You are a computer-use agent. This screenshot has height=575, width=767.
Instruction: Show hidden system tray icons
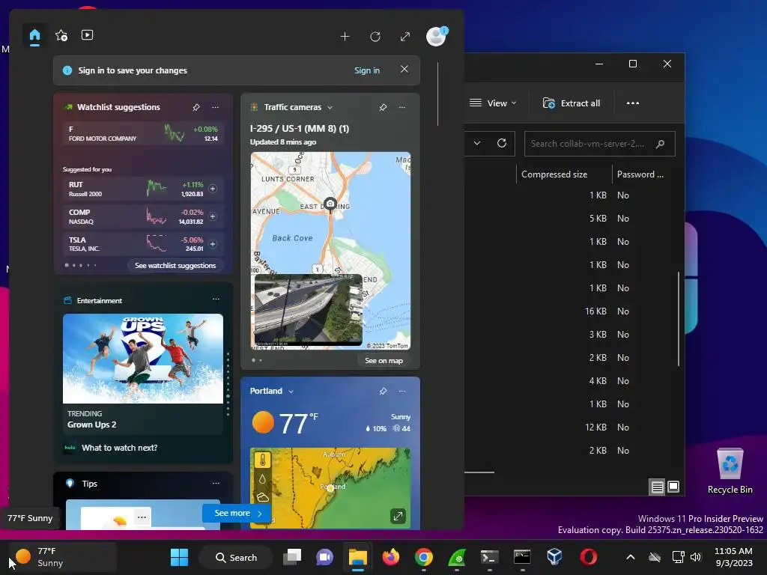pyautogui.click(x=631, y=557)
